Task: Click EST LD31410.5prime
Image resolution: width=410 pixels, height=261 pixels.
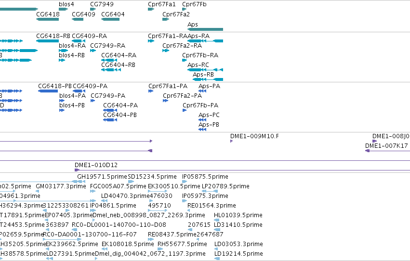Action: click(x=238, y=225)
